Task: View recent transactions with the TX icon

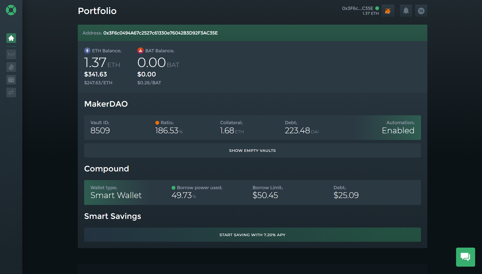Action: (421, 11)
